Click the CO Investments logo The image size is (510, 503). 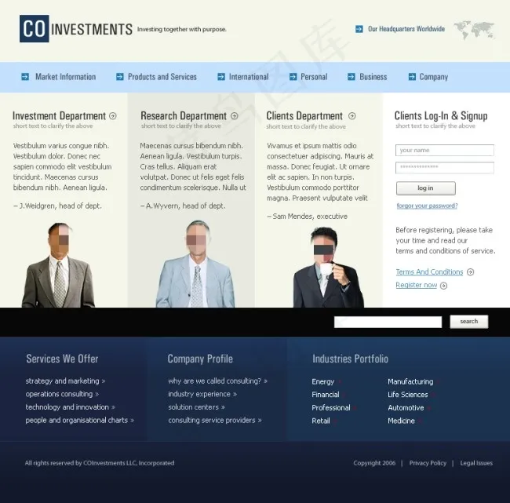[x=76, y=29]
